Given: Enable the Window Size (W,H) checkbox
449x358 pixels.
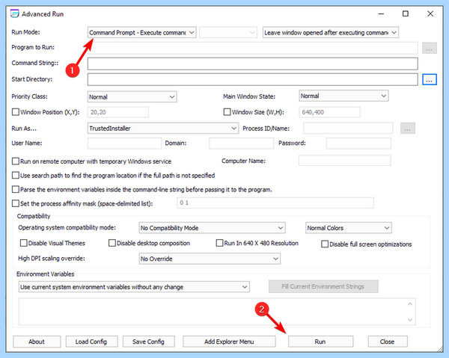Looking at the screenshot, I should (x=227, y=112).
